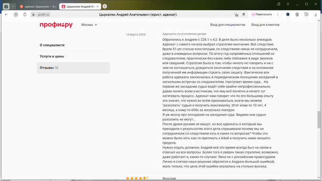Open the blue hexagon extension icon
The width and height of the screenshot is (322, 181).
click(287, 15)
